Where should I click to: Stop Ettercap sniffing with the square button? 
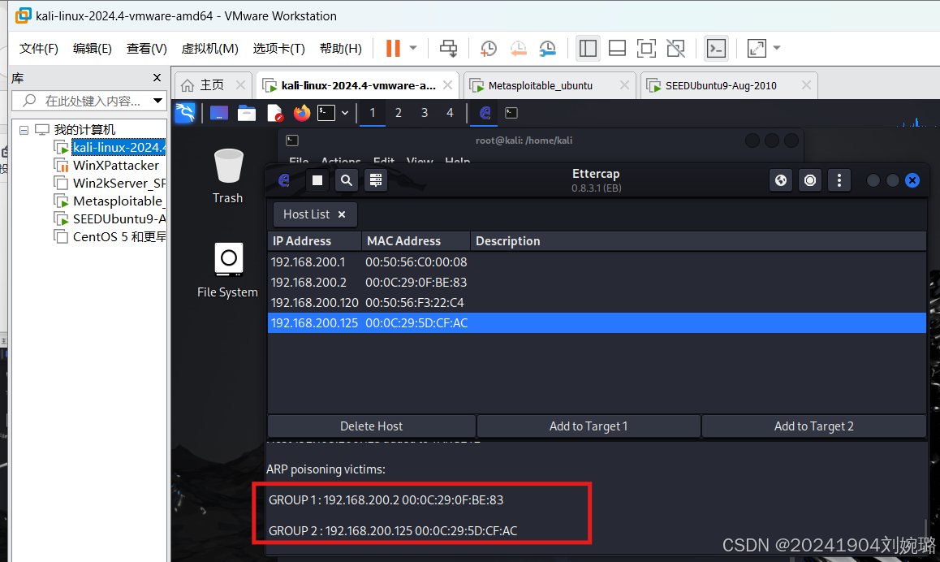point(317,180)
